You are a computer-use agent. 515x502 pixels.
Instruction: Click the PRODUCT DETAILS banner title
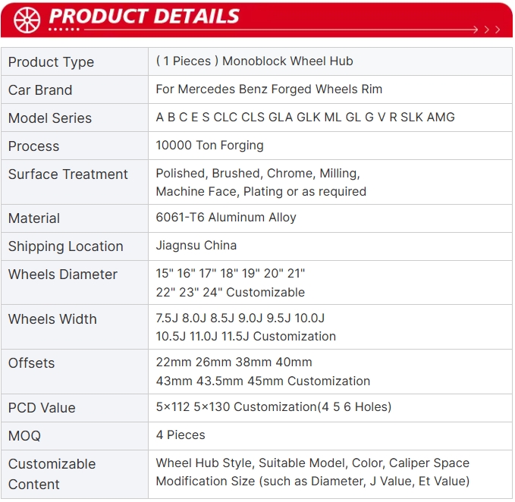tap(144, 17)
